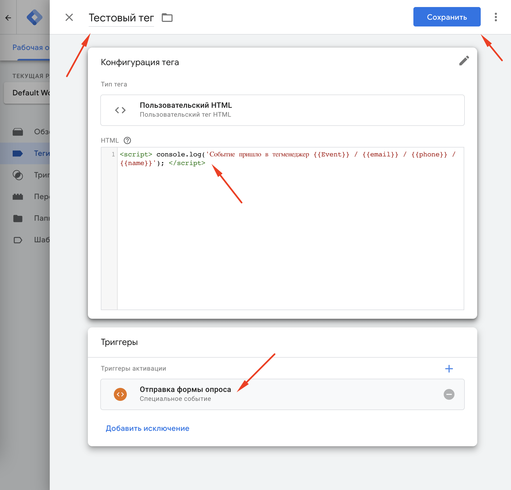Screen dimensions: 511x490
Task: Open the three-dot more options menu
Action: pyautogui.click(x=496, y=17)
